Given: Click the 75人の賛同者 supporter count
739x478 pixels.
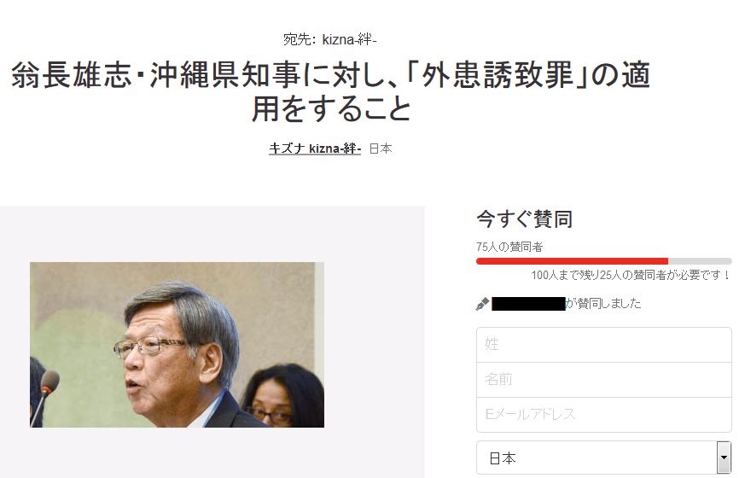Looking at the screenshot, I should [x=509, y=247].
